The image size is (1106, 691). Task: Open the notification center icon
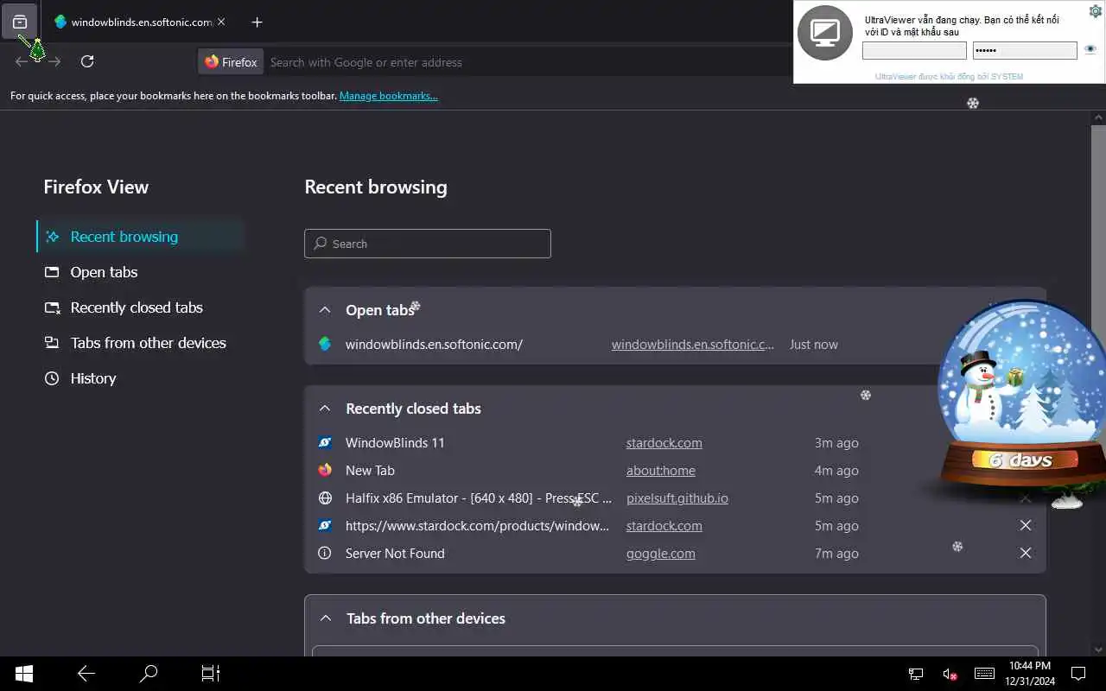pyautogui.click(x=1078, y=674)
